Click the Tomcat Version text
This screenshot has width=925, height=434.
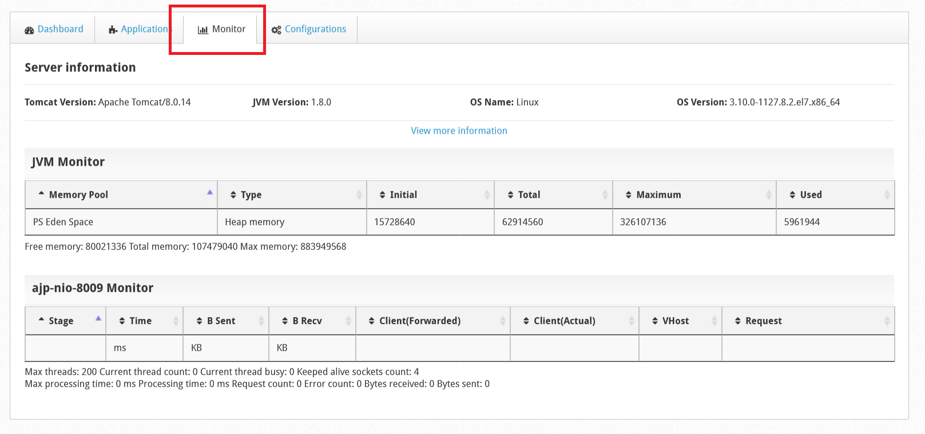coord(108,102)
